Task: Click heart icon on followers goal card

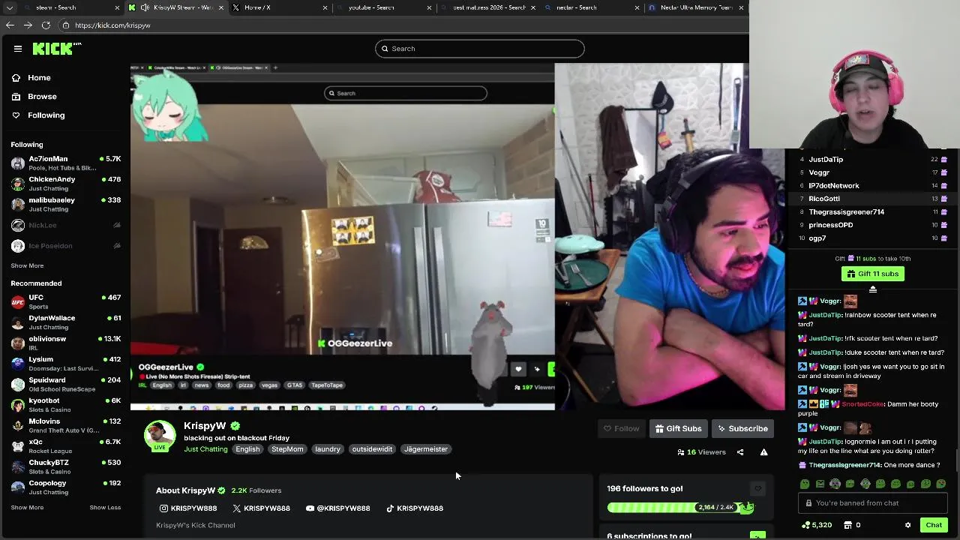Action: [x=757, y=489]
